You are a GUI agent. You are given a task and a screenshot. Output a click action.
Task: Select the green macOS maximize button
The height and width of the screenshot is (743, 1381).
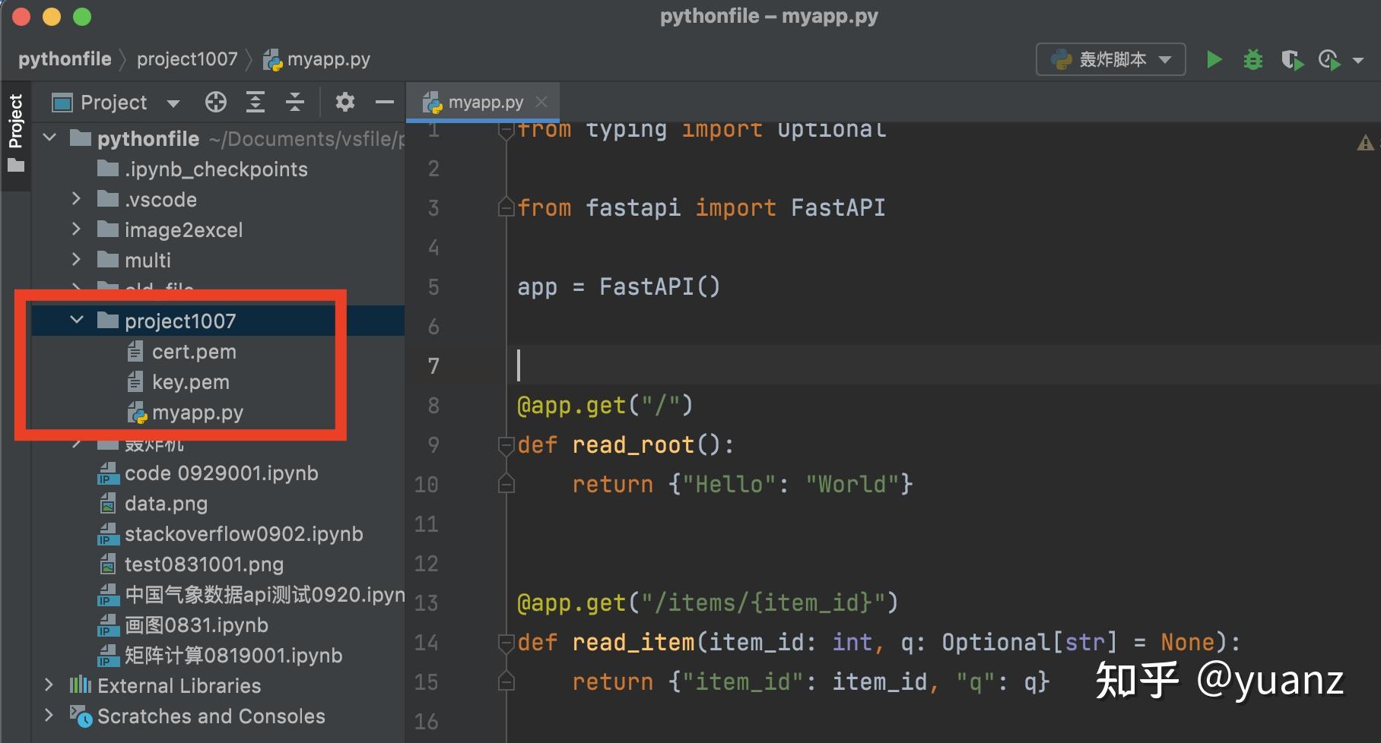click(x=82, y=16)
